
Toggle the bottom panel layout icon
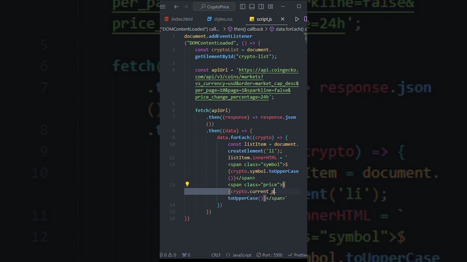[252, 7]
